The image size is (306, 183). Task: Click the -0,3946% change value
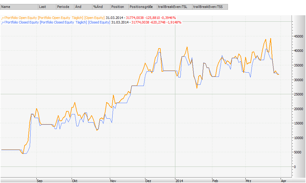click(168, 18)
